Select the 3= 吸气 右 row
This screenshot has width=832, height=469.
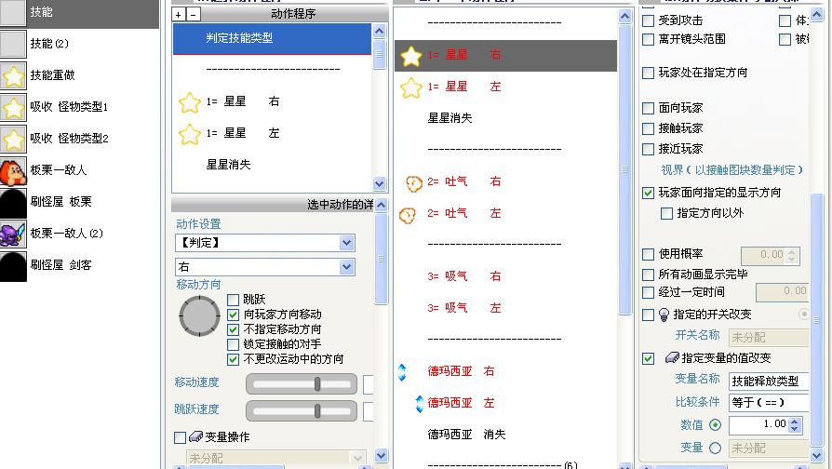pyautogui.click(x=505, y=276)
